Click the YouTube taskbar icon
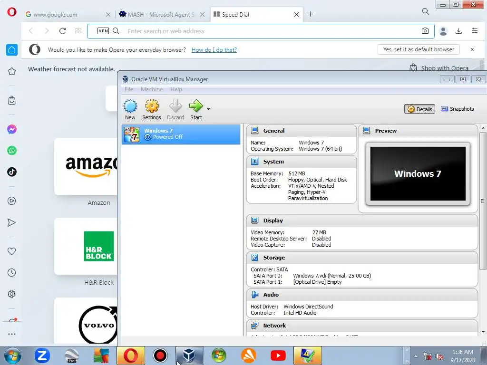Screen dimensions: 487x365 tap(278, 355)
